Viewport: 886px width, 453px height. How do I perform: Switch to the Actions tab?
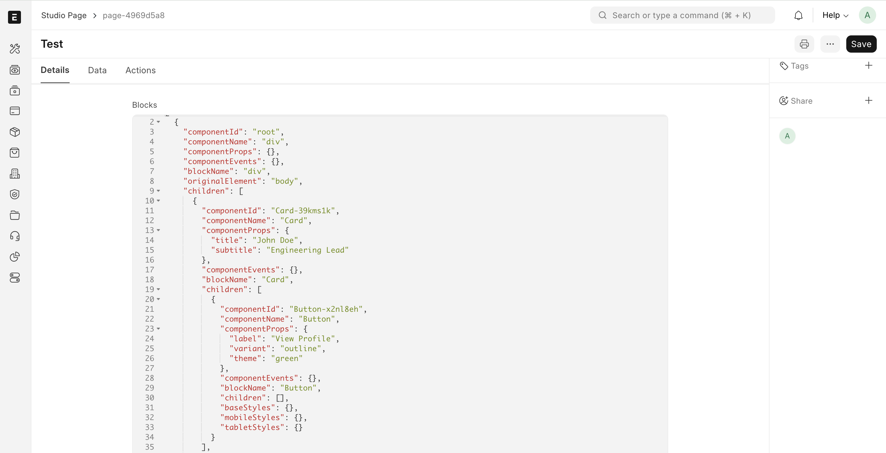(140, 70)
